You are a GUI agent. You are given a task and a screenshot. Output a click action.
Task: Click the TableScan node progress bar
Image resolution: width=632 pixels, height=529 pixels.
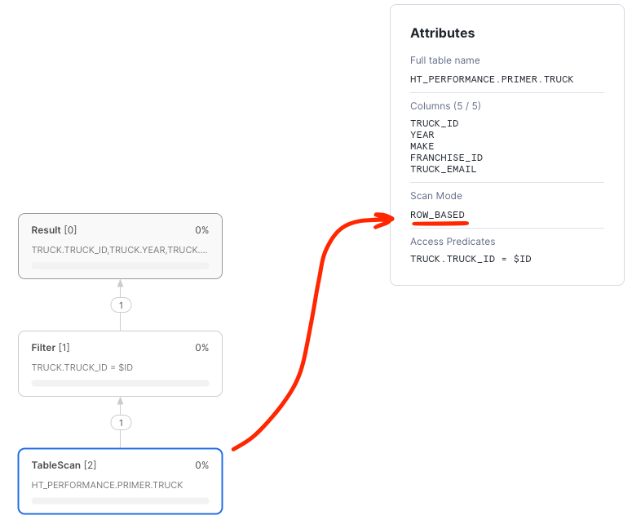coord(120,500)
